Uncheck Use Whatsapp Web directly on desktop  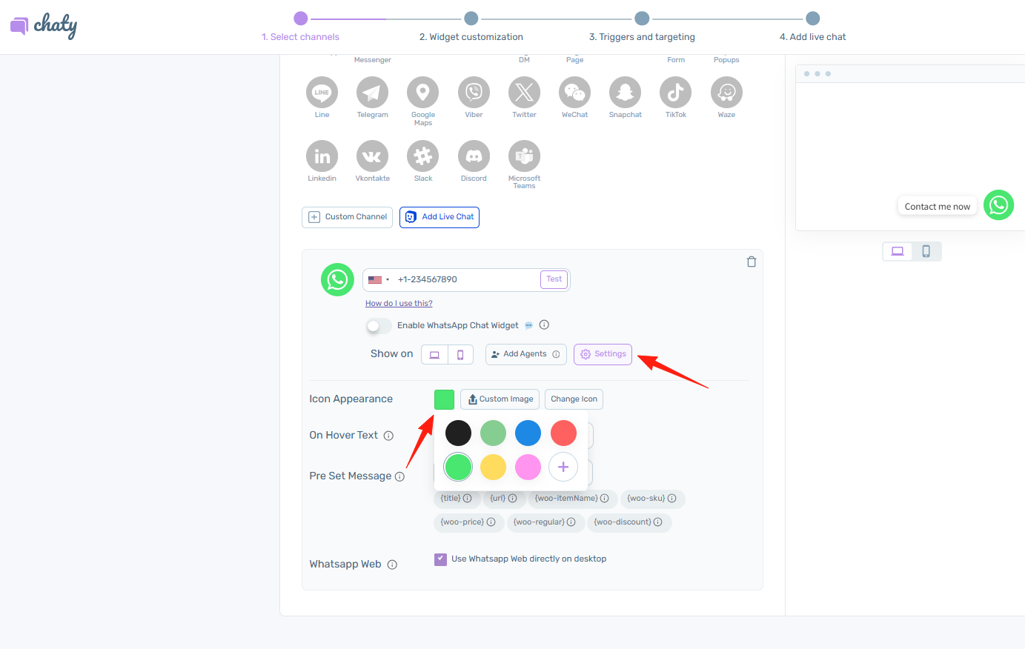point(440,559)
